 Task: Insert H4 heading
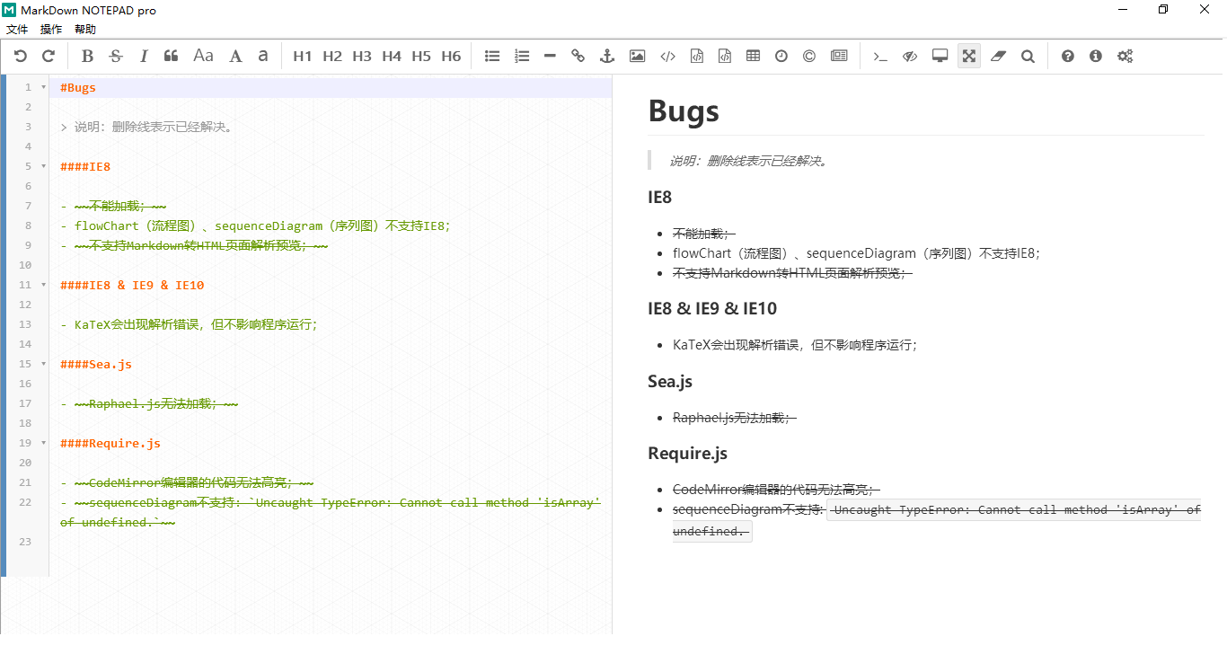click(x=392, y=56)
